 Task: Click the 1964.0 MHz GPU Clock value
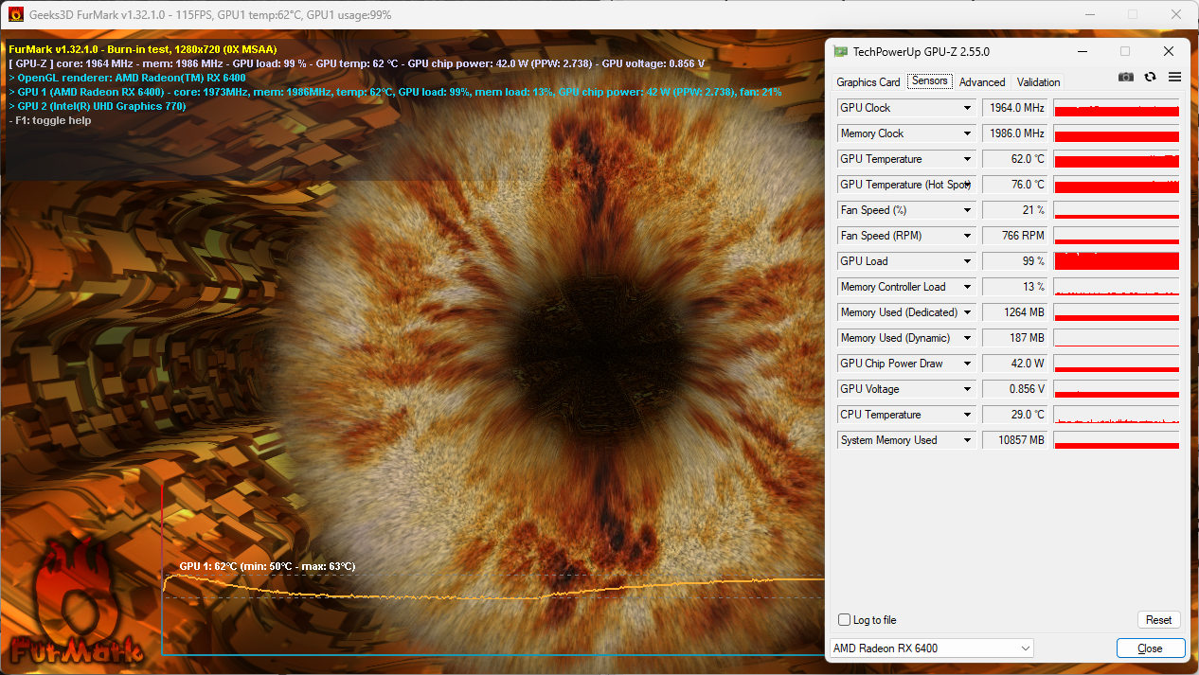pyautogui.click(x=1015, y=108)
